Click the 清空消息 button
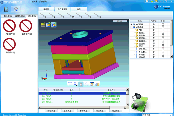The image size is (174, 116). [115, 111]
